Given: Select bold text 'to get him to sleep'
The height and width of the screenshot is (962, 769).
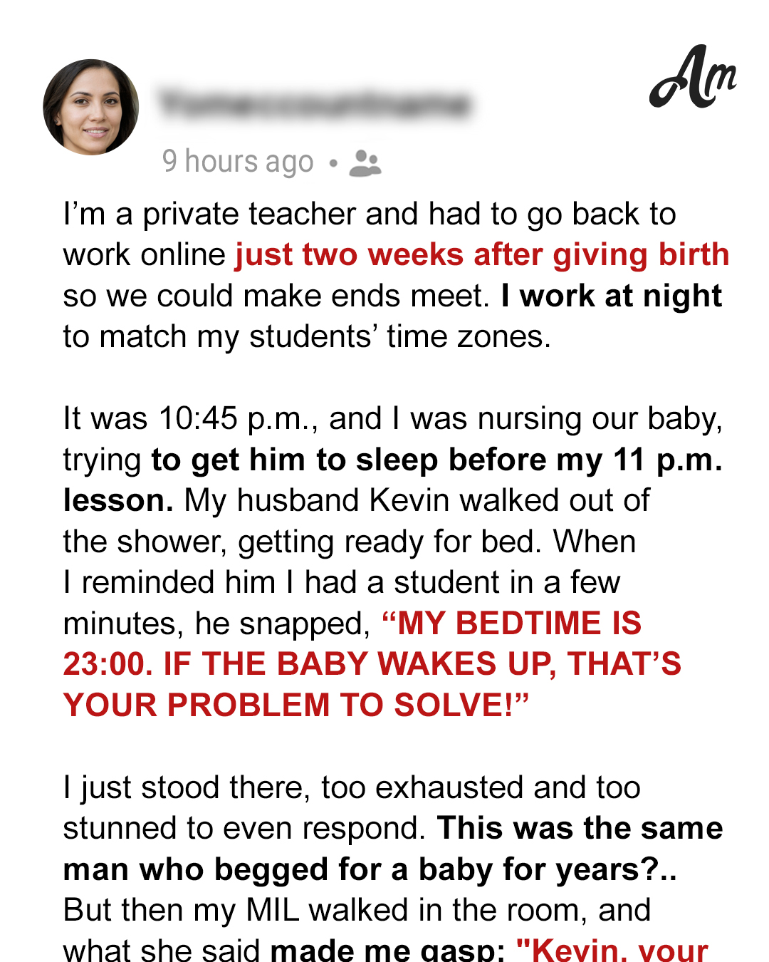Looking at the screenshot, I should tap(295, 460).
